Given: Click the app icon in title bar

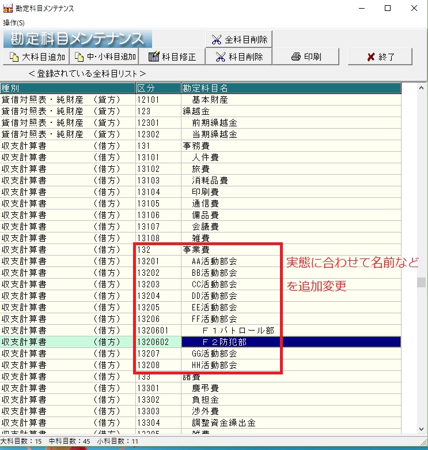Looking at the screenshot, I should (7, 8).
